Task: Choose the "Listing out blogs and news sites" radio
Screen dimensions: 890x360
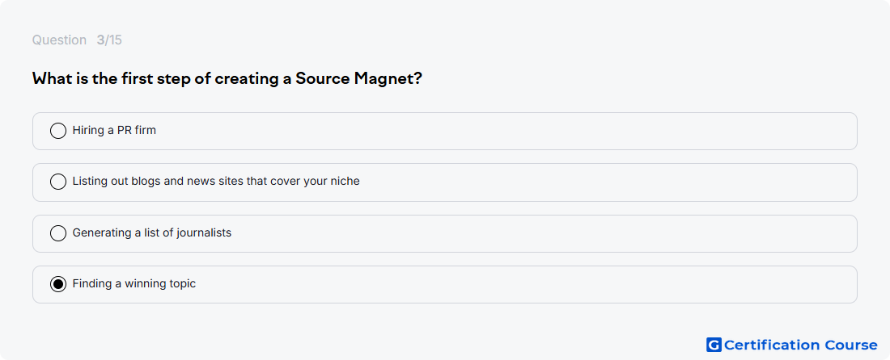Action: 58,182
